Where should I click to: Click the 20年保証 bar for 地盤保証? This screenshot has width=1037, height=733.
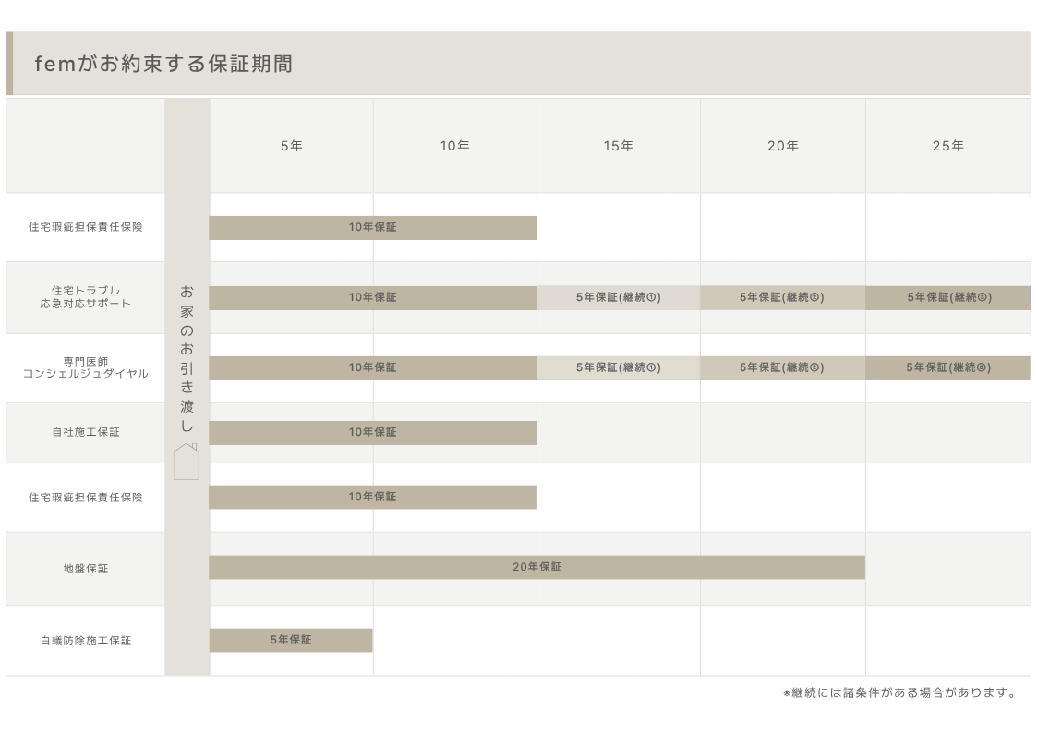pos(537,567)
